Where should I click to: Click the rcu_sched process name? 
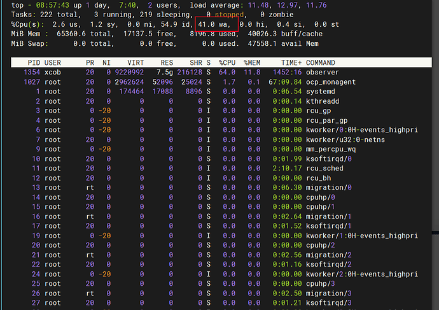(x=324, y=168)
